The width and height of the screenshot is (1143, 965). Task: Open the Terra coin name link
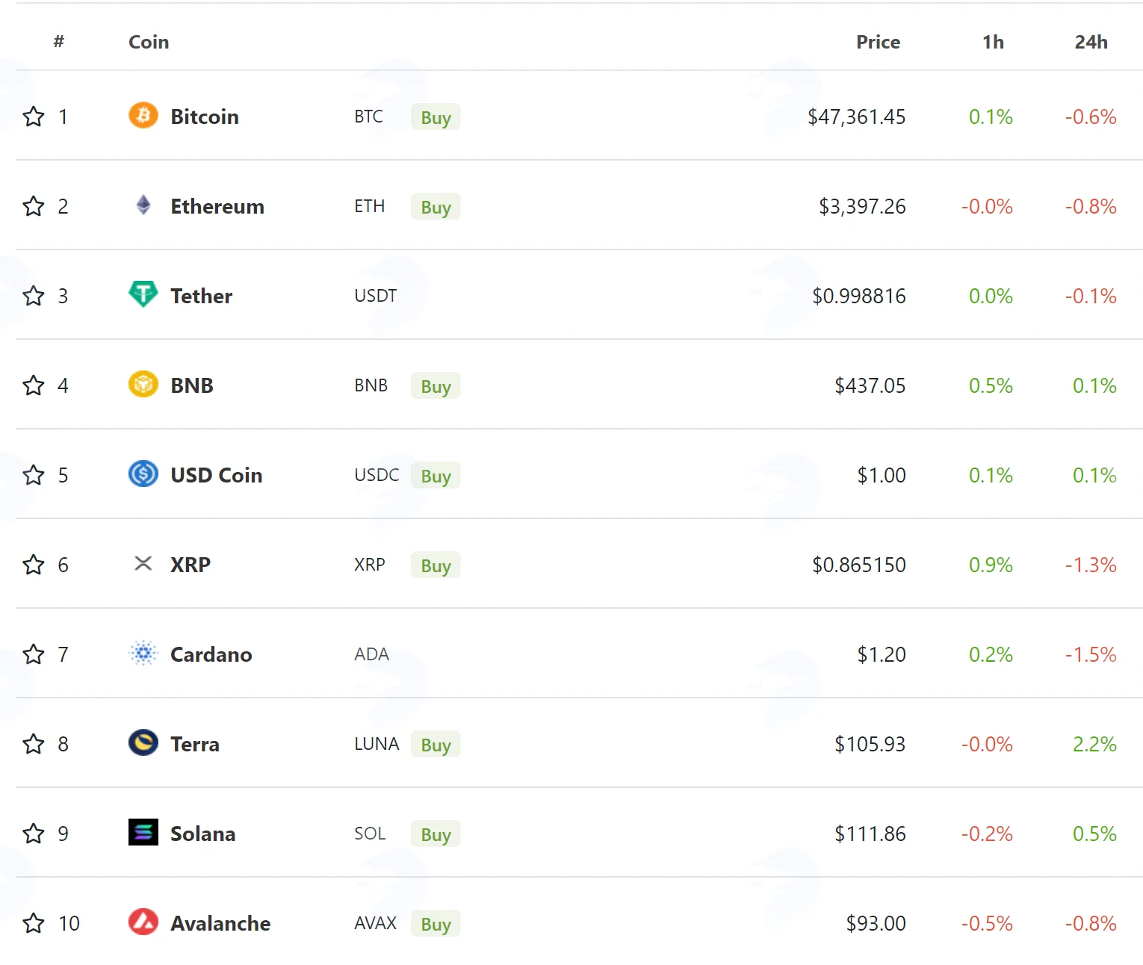(195, 744)
